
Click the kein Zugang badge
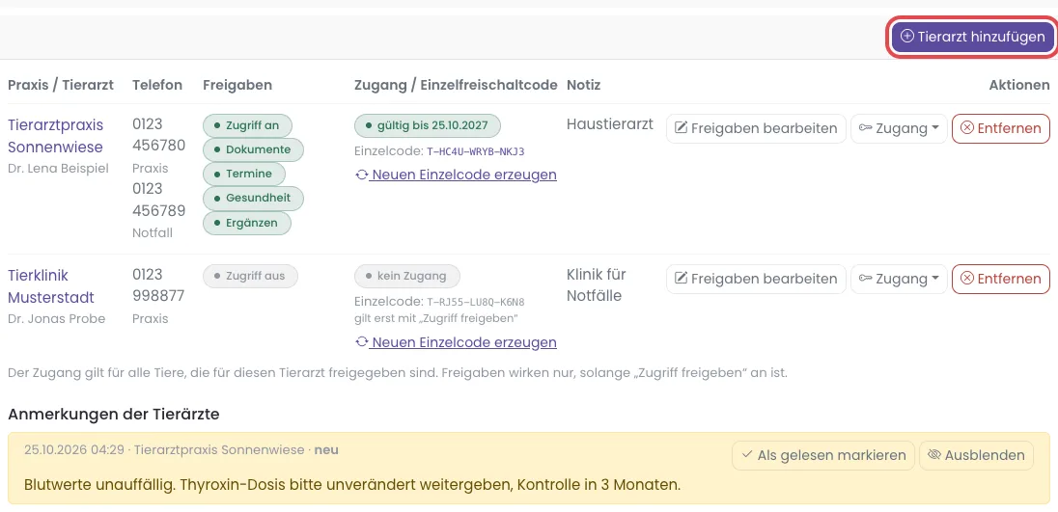pos(406,276)
